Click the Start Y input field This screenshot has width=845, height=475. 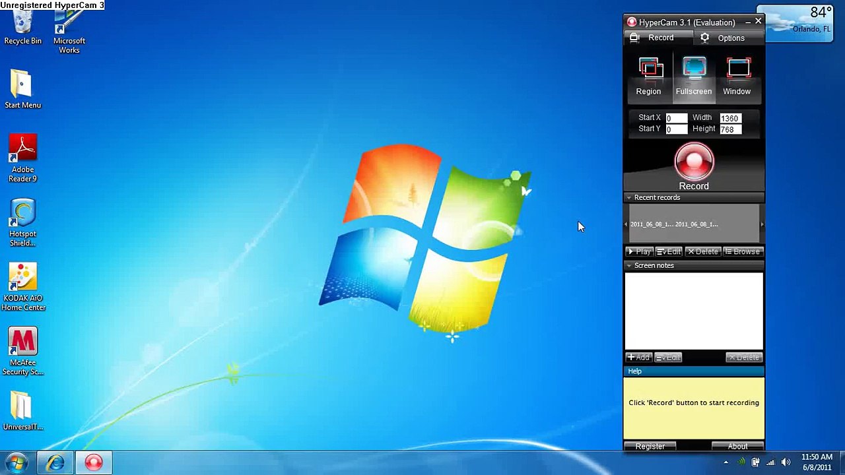pos(676,129)
